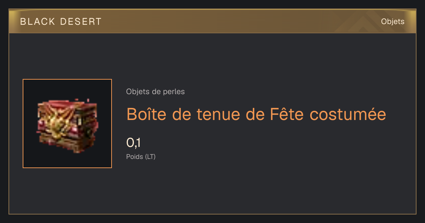The image size is (425, 223).
Task: Open the Objets de perles category
Action: pyautogui.click(x=155, y=92)
